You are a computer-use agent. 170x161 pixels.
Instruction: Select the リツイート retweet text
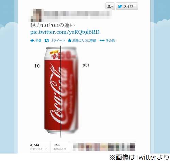point(57,41)
